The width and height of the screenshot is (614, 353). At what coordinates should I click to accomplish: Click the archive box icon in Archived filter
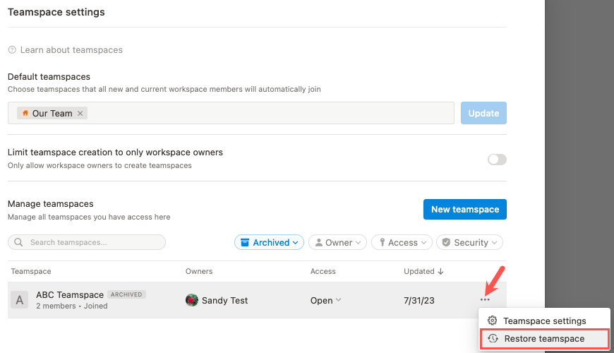(x=245, y=243)
